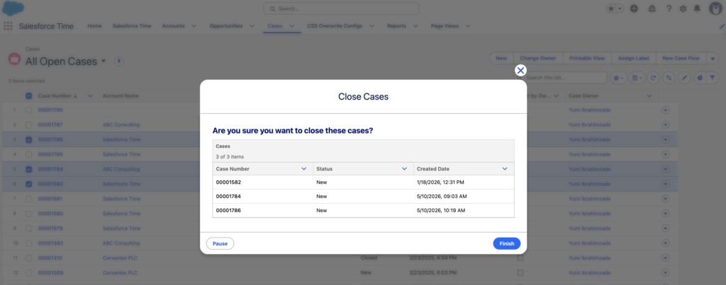Open row actions for case 00001786
726x285 pixels.
click(x=666, y=139)
